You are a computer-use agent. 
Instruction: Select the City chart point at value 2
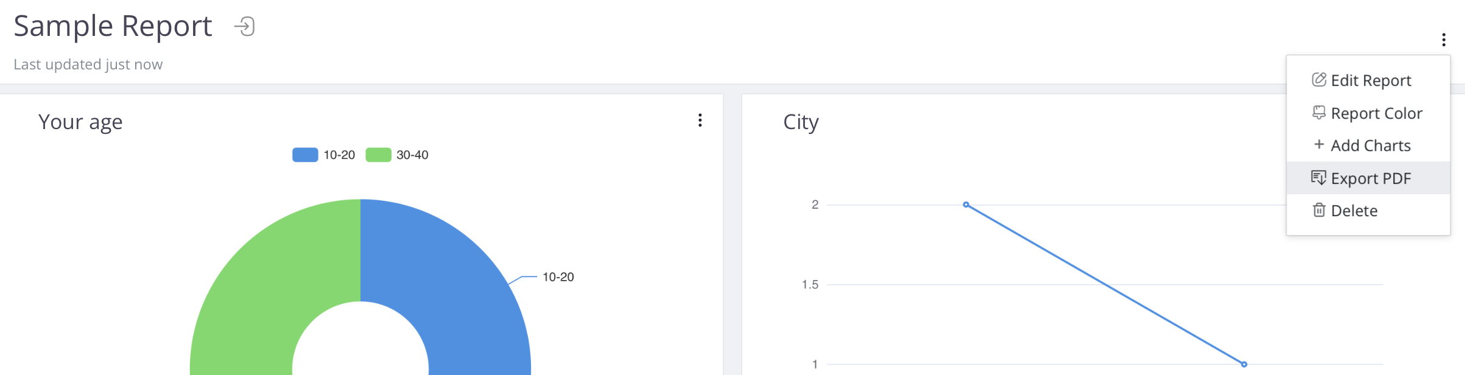[966, 205]
